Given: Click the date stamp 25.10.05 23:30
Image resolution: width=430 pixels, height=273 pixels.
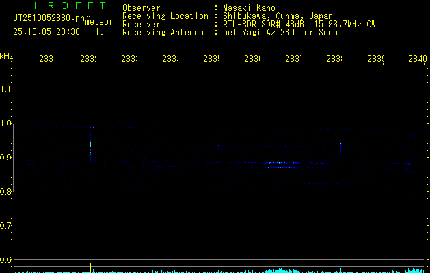Looking at the screenshot, I should click(46, 32).
